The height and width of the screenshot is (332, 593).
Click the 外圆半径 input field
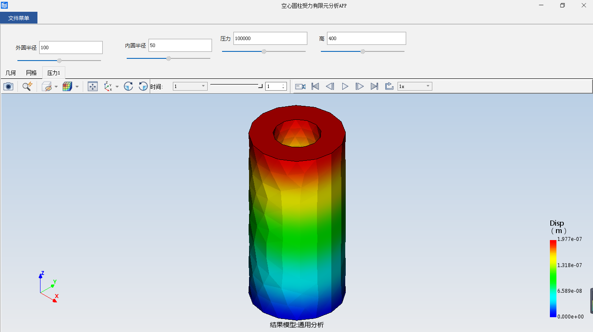[71, 47]
